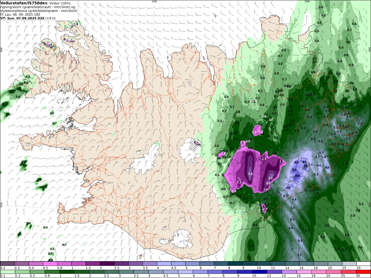Pick the violet 12 rain legend swatch
The image size is (371, 278).
pos(274,272)
